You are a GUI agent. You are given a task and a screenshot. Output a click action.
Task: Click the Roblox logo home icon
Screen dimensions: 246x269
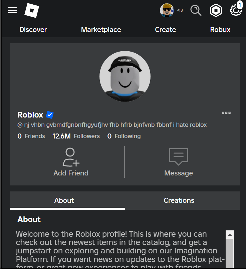(32, 11)
